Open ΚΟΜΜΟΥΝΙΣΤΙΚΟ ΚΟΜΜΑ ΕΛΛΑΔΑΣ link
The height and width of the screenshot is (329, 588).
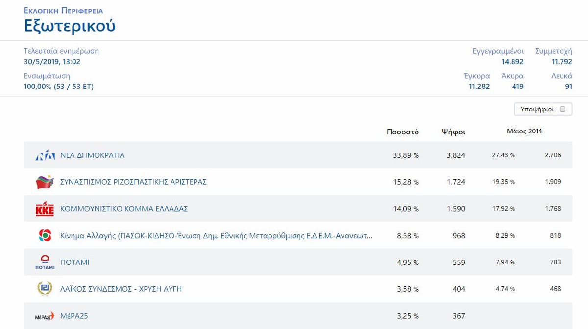point(124,209)
